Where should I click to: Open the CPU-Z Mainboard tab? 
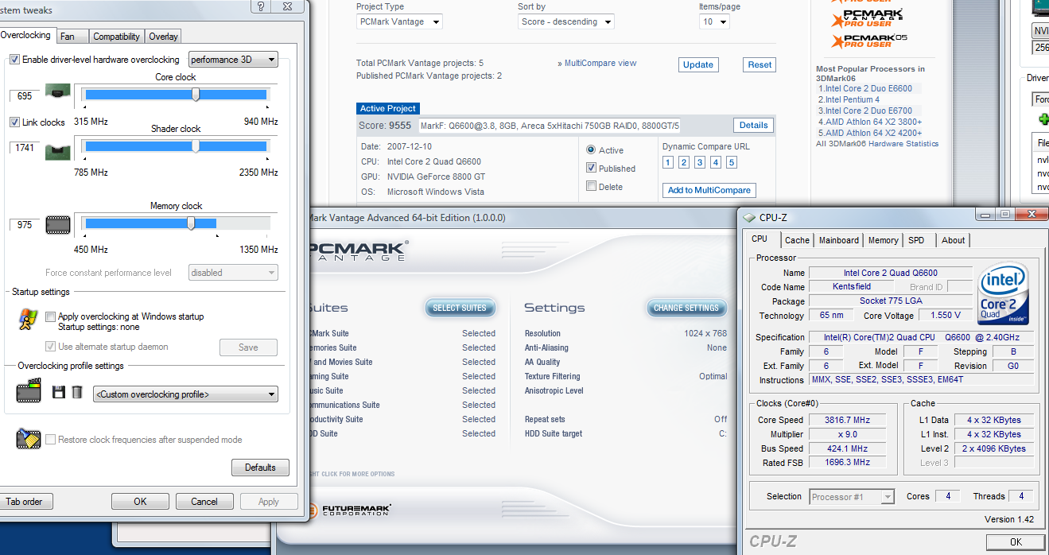point(839,240)
